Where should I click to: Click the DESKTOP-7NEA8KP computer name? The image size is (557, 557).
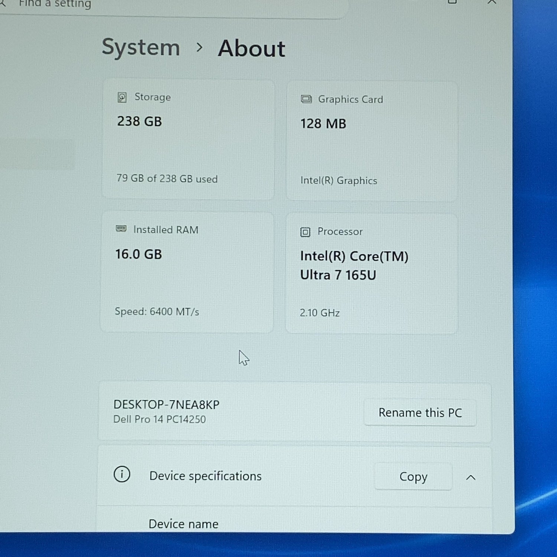(166, 404)
